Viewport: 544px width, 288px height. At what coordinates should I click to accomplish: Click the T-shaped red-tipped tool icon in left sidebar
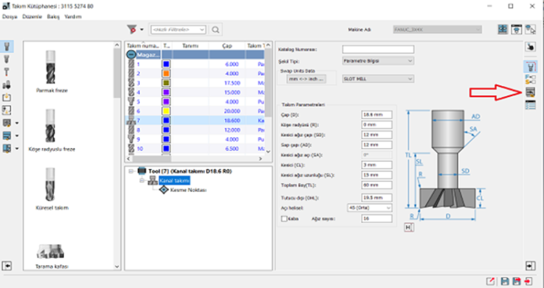tap(6, 72)
